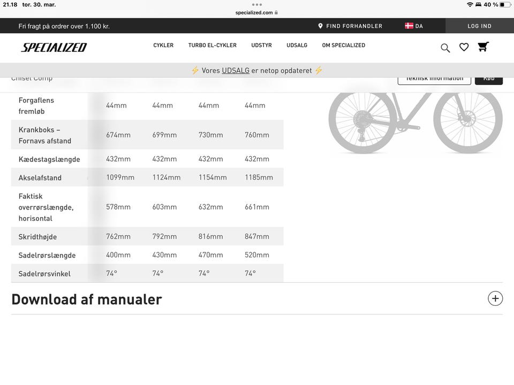Open the UDSALG menu
This screenshot has height=385, width=514.
click(x=297, y=45)
